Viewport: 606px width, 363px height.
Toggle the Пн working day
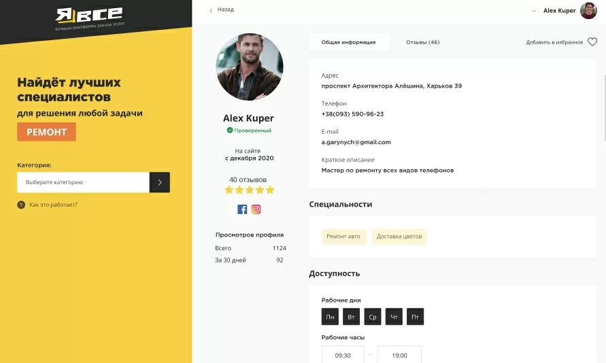coord(330,317)
